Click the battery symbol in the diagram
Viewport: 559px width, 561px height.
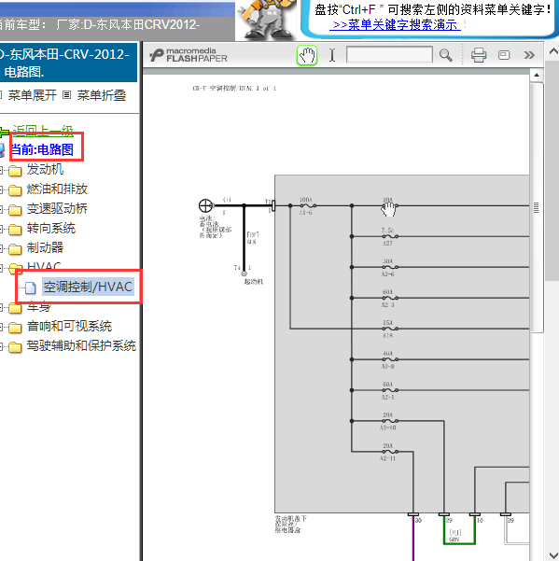point(205,205)
